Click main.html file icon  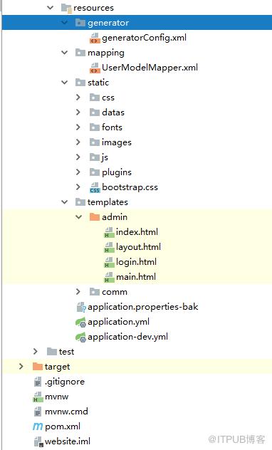pyautogui.click(x=109, y=277)
